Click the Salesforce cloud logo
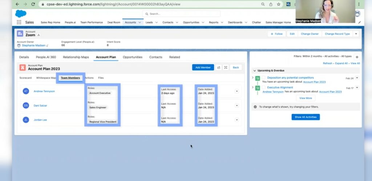Viewport: 372px width, 181px height. point(21,14)
